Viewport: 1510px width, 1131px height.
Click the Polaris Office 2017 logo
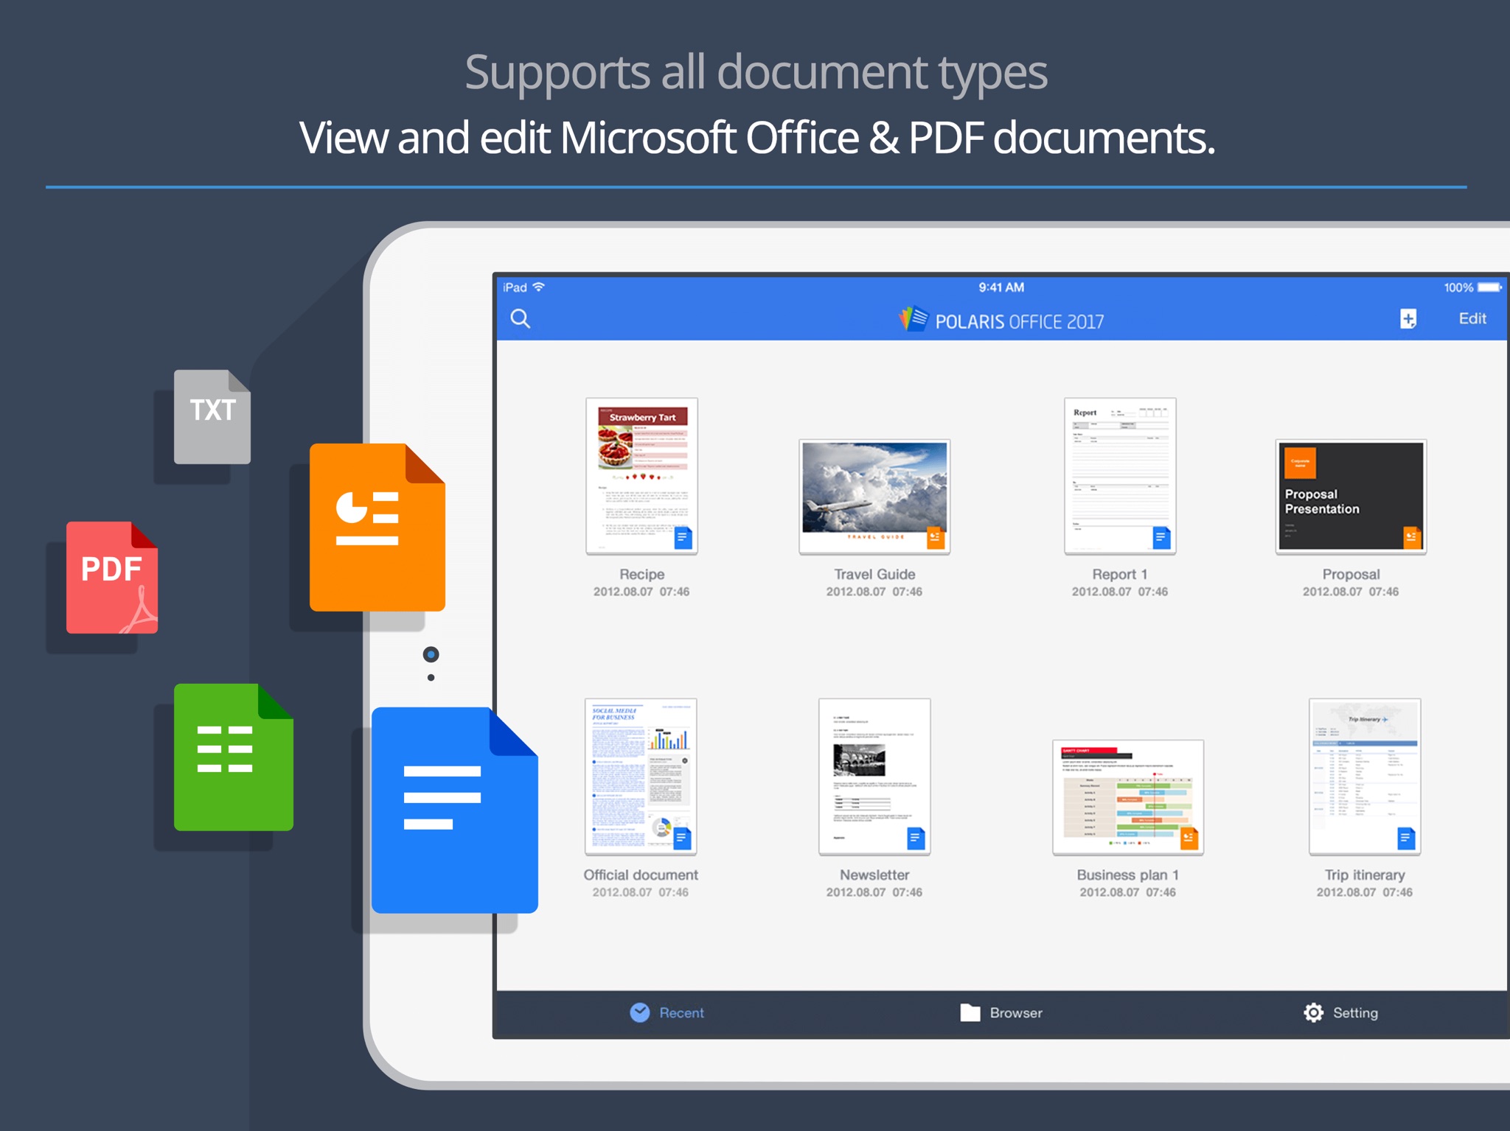click(x=1001, y=320)
